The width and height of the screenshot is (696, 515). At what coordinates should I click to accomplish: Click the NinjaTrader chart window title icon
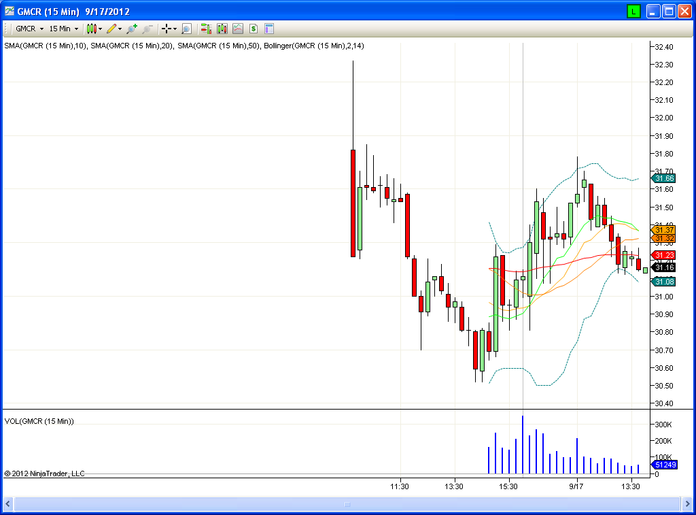click(x=10, y=11)
